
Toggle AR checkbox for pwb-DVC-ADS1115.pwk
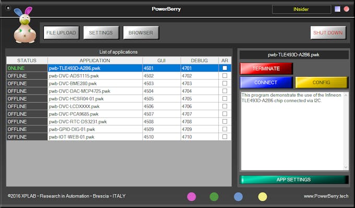(x=224, y=75)
